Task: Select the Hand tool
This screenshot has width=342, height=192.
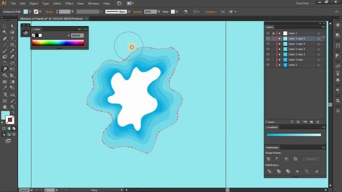Action: tap(5, 107)
